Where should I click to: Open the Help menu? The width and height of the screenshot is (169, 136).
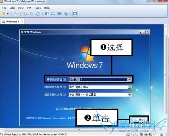pyautogui.click(x=47, y=8)
